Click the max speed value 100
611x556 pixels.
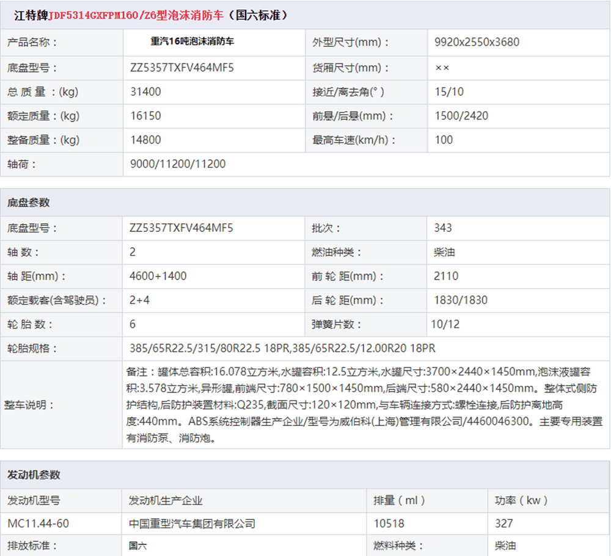(444, 140)
